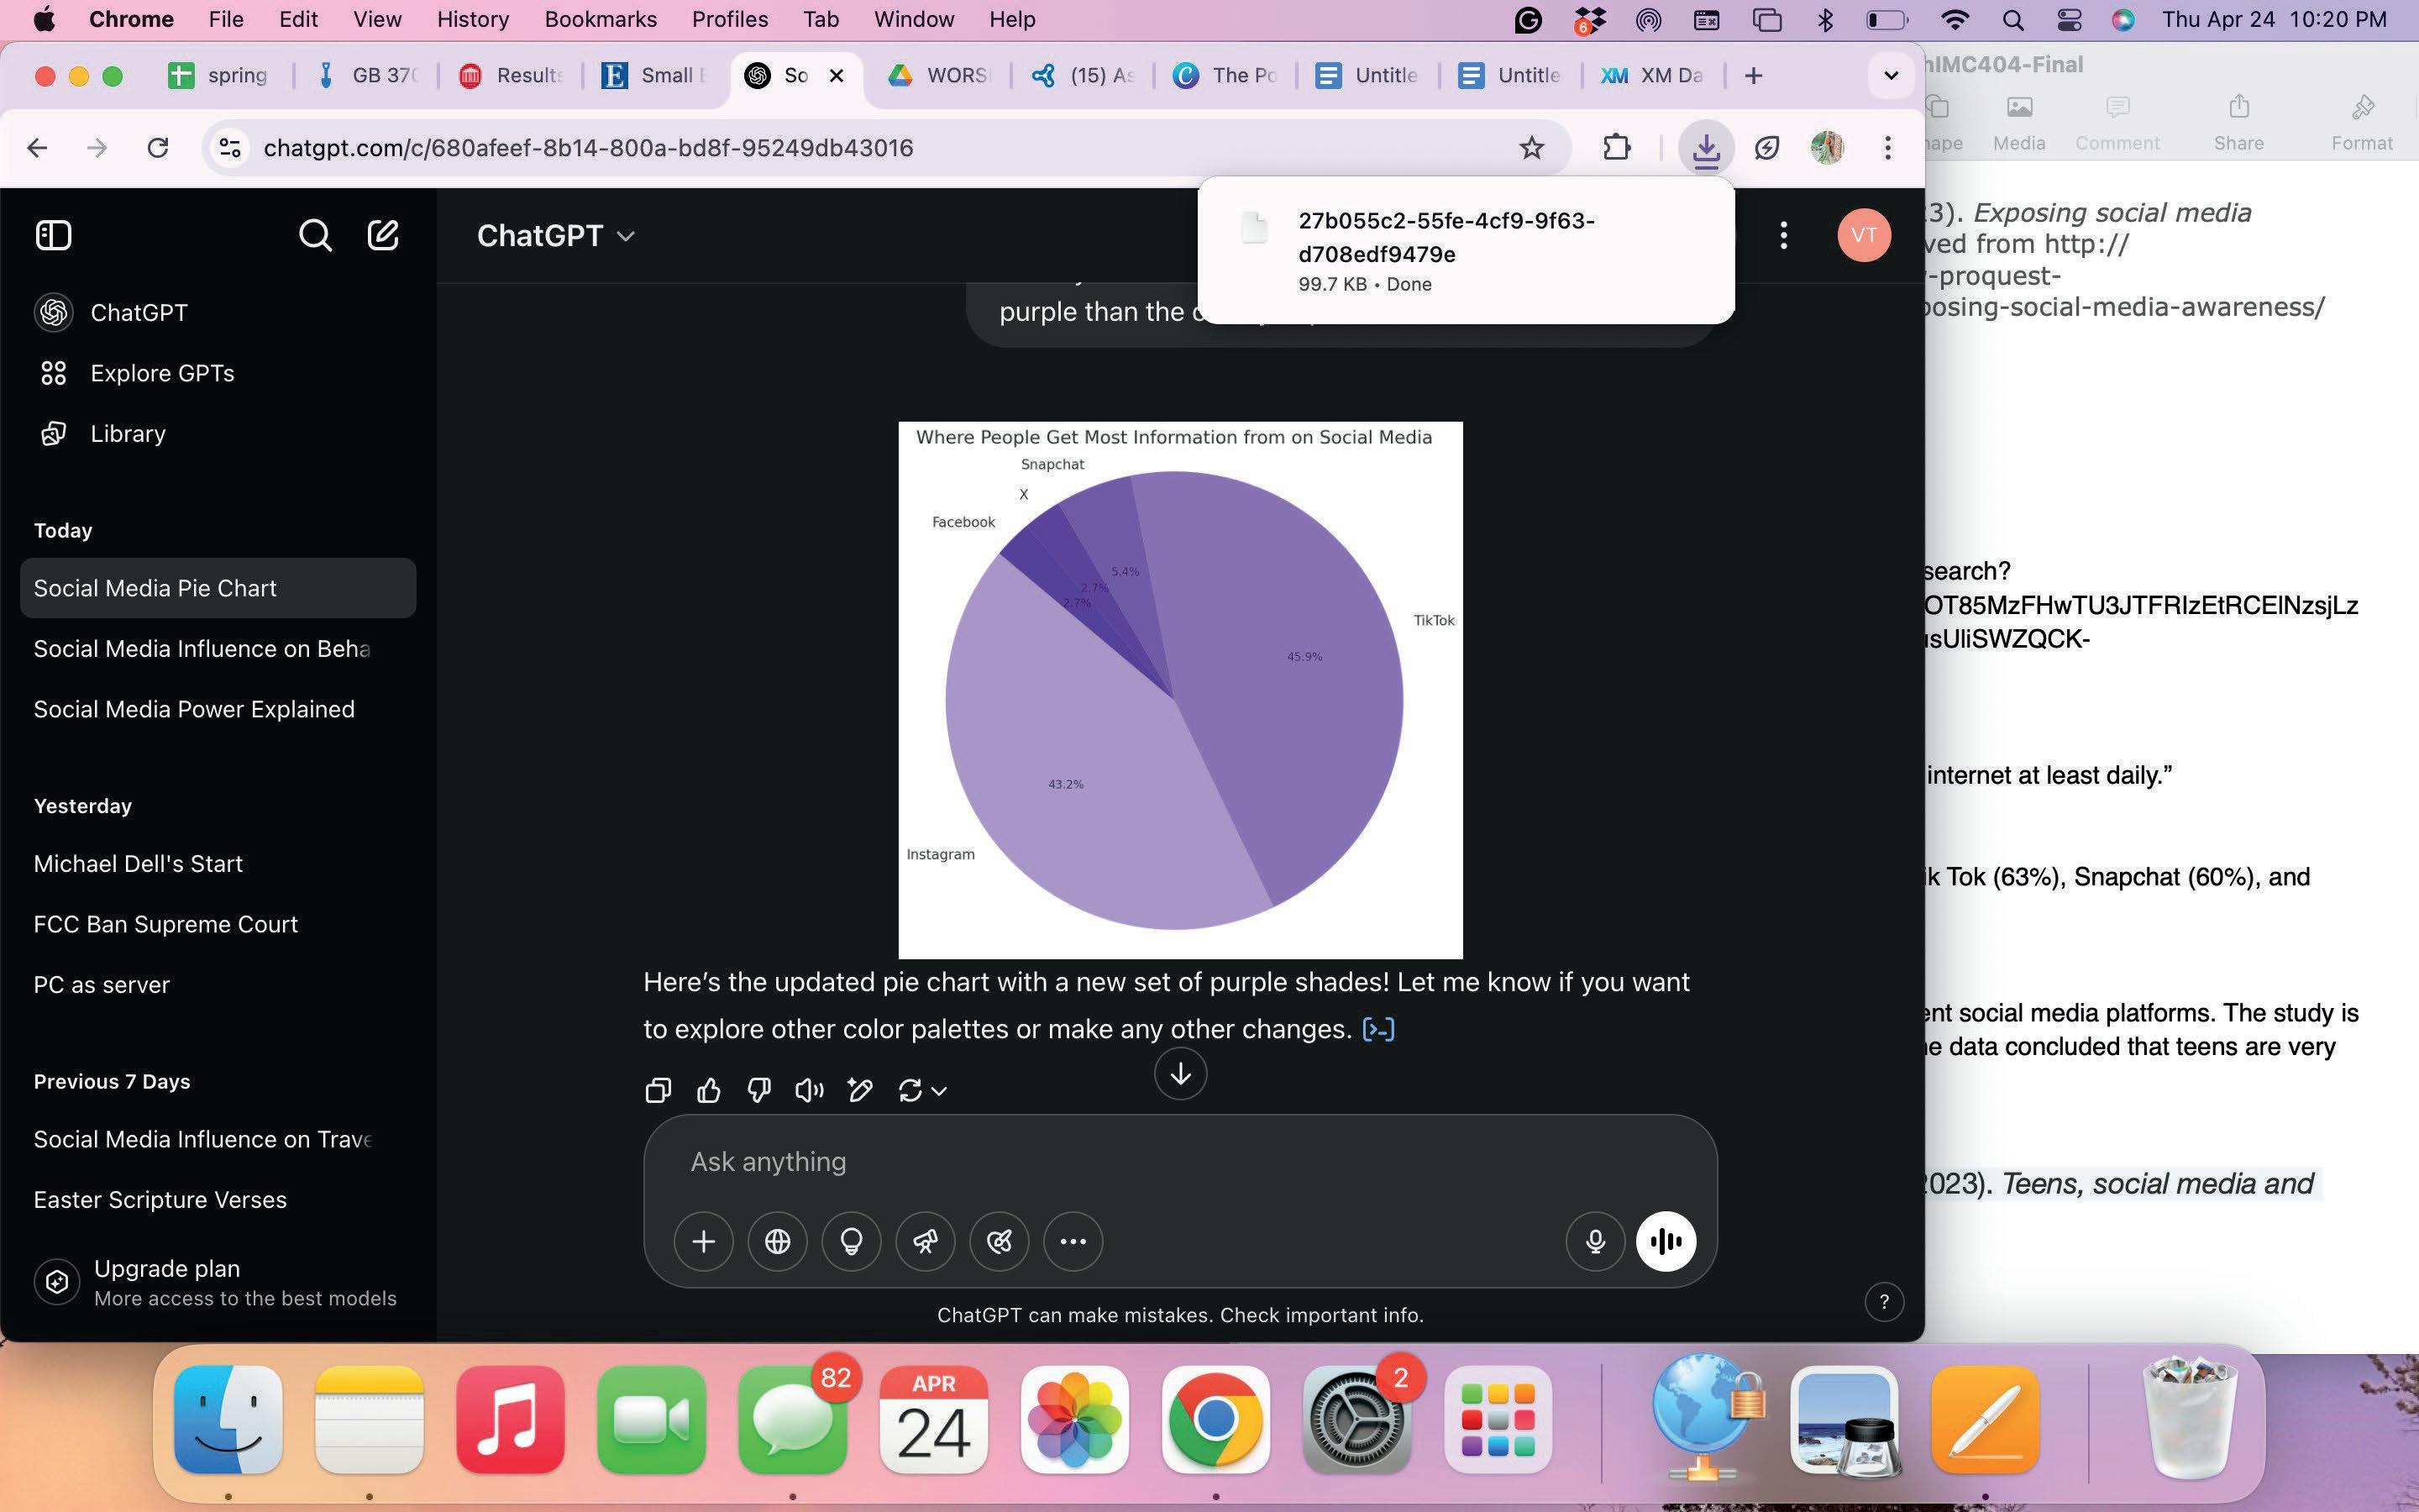Click the thumbs up feedback icon
Viewport: 2419px width, 1512px height.
point(709,1090)
